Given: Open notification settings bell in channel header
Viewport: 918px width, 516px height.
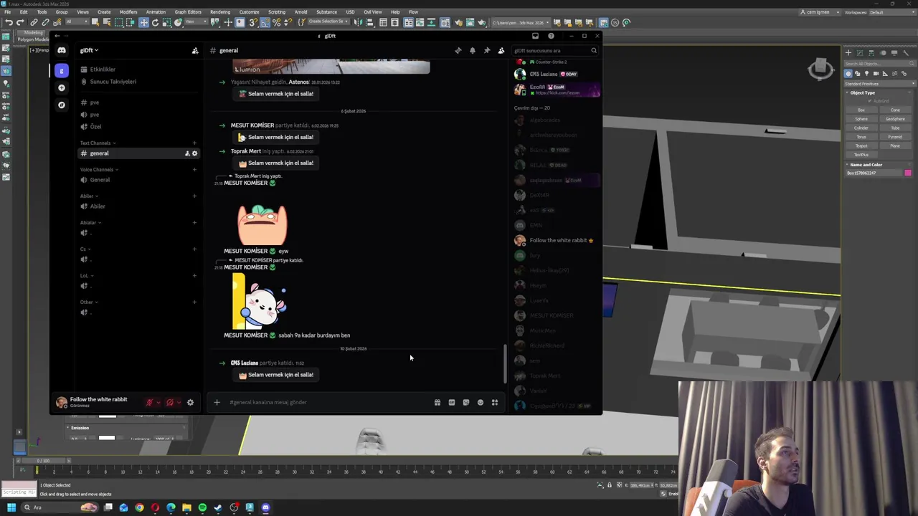Looking at the screenshot, I should 473,50.
